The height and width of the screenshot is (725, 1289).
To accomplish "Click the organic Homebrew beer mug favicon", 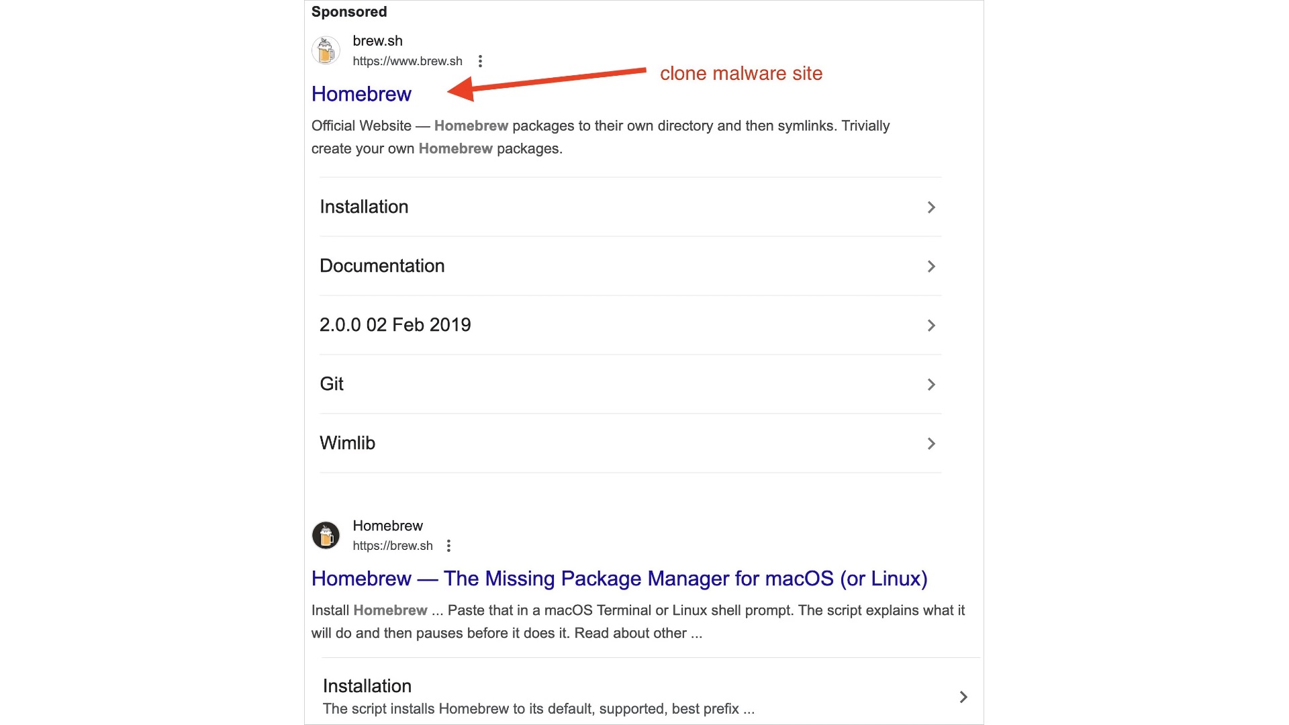I will tap(326, 535).
